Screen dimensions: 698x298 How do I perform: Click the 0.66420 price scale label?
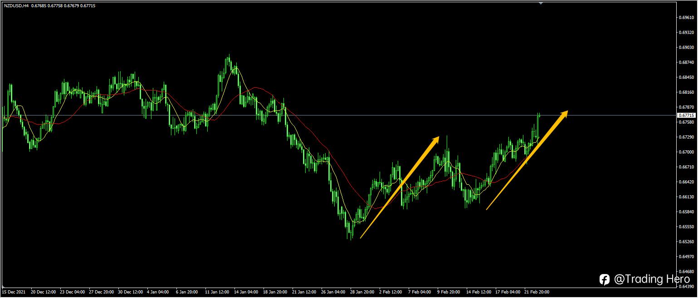[x=686, y=182]
